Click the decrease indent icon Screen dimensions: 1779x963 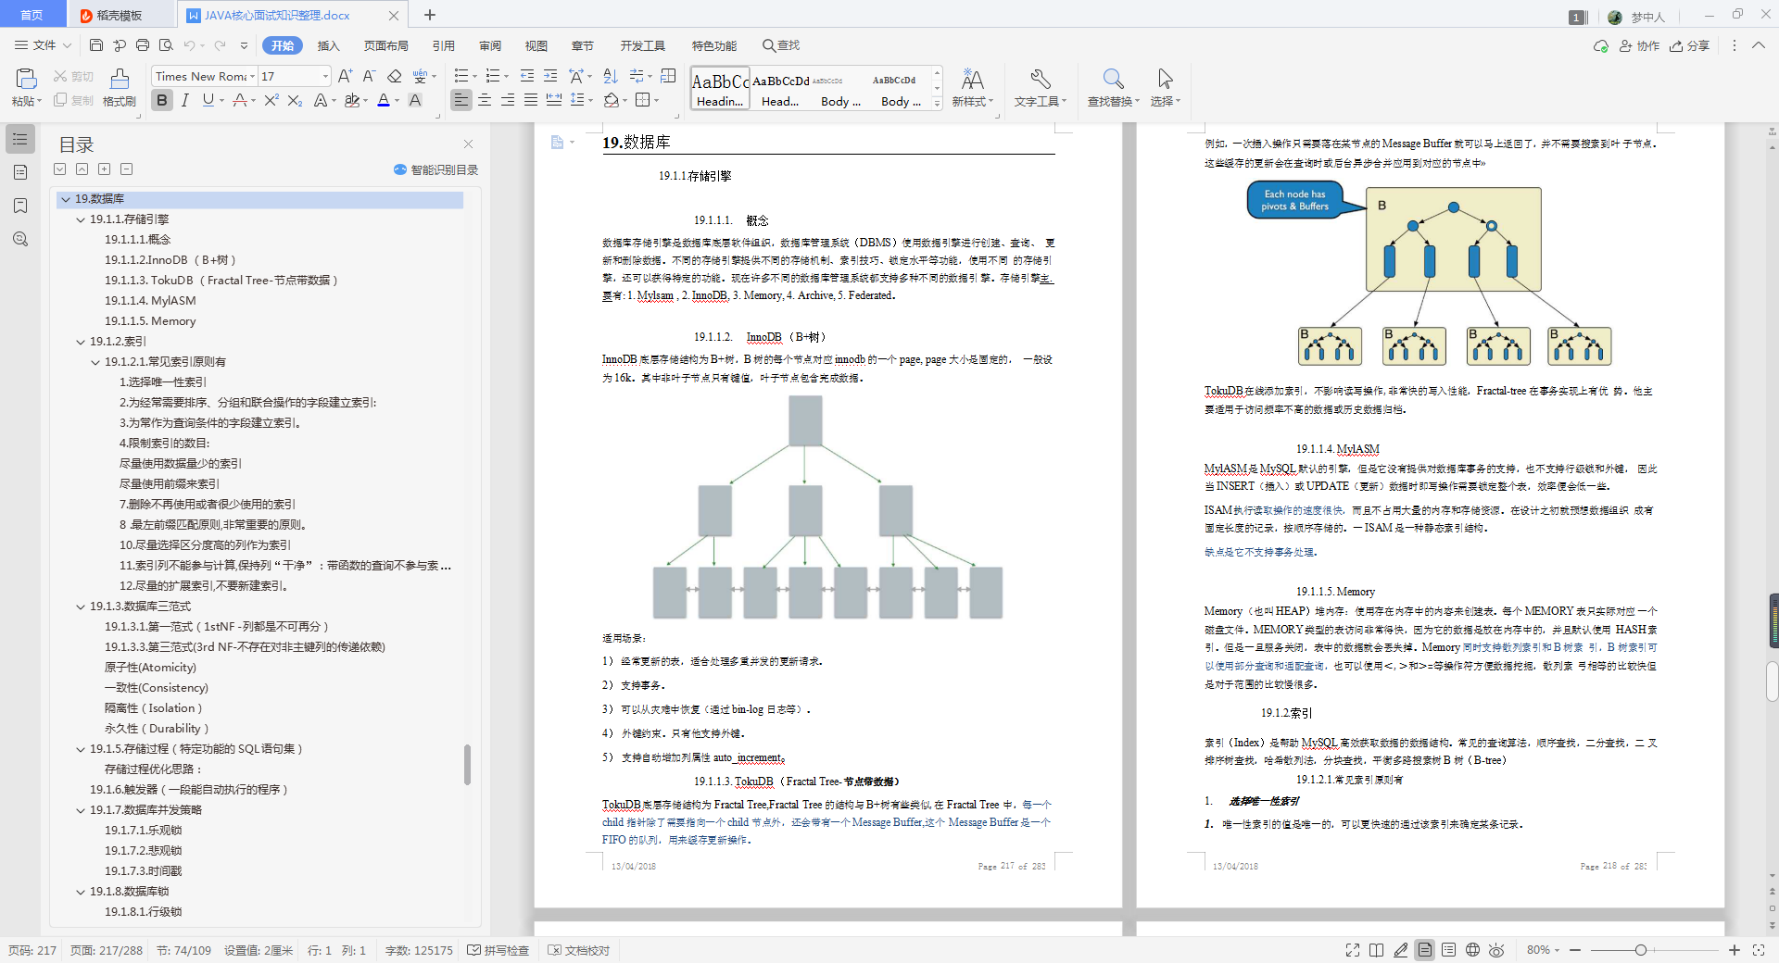click(527, 76)
